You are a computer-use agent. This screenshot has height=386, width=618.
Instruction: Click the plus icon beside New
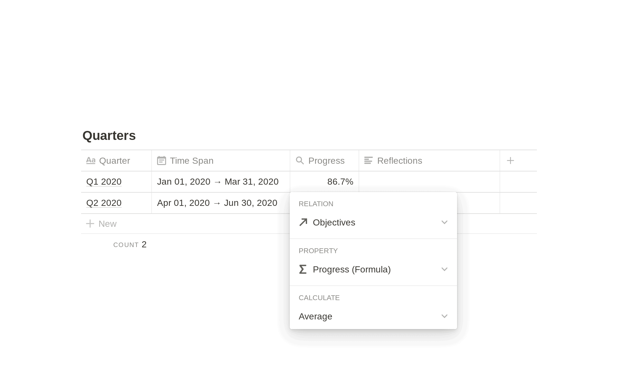coord(90,224)
